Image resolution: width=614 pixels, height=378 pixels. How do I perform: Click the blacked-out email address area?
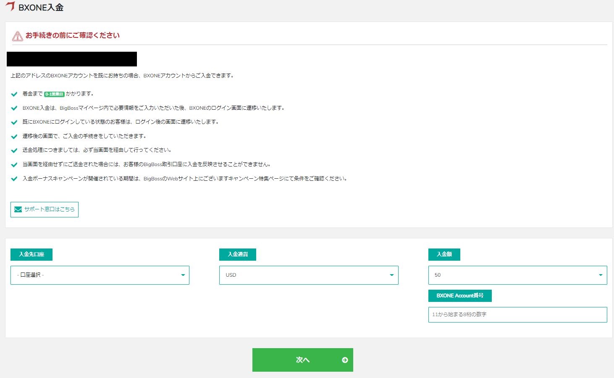tap(71, 59)
